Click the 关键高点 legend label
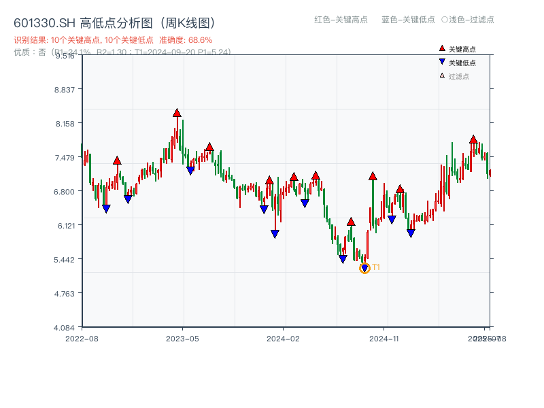 tap(462, 49)
